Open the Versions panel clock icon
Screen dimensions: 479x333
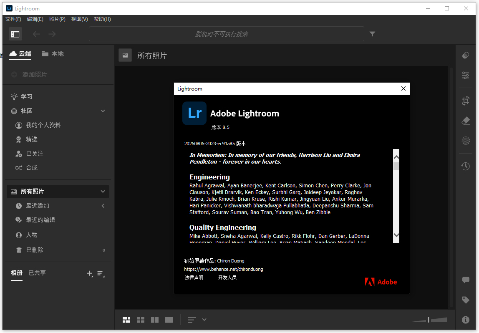pyautogui.click(x=466, y=166)
